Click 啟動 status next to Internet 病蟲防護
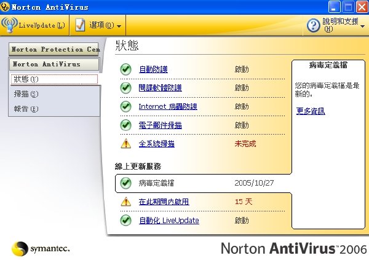This screenshot has width=369, height=260. point(242,106)
